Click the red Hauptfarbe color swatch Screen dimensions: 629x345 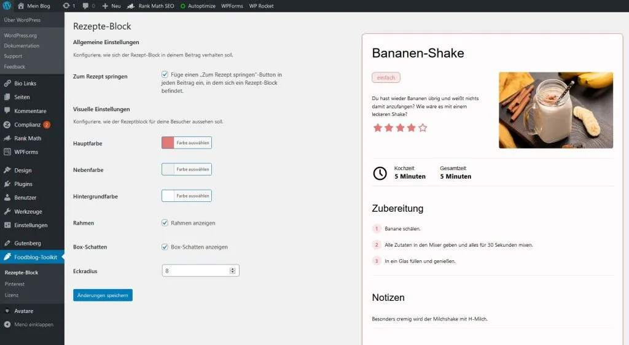point(168,143)
